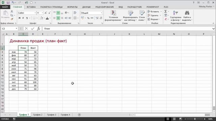Image resolution: width=216 pixels, height=121 pixels.
Task: Increase decimal places
Action: click(97, 18)
